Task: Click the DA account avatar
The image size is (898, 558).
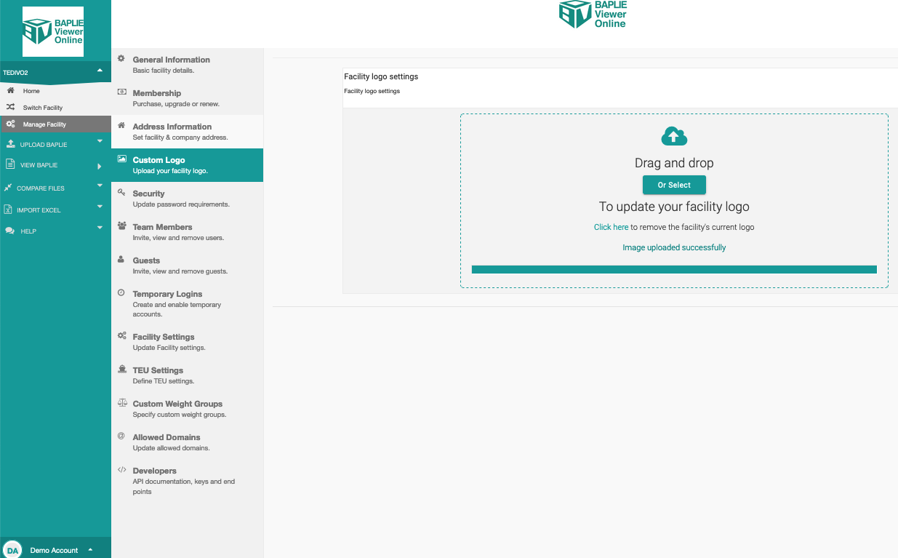Action: coord(12,550)
